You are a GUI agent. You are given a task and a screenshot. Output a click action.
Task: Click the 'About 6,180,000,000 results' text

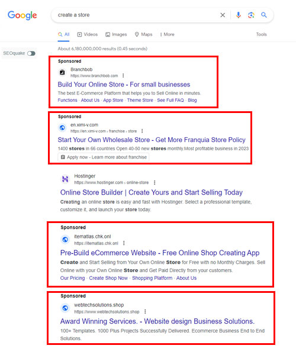(x=102, y=49)
